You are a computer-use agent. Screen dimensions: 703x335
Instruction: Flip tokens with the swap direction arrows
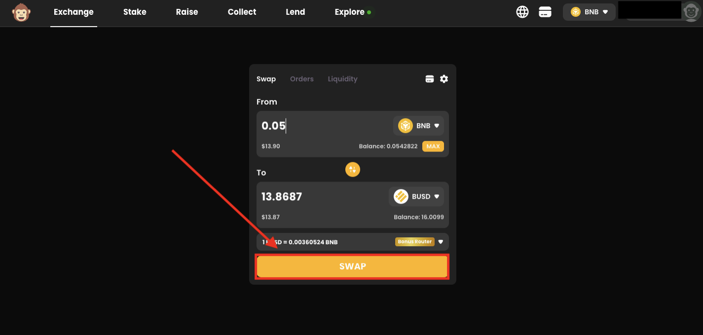352,169
